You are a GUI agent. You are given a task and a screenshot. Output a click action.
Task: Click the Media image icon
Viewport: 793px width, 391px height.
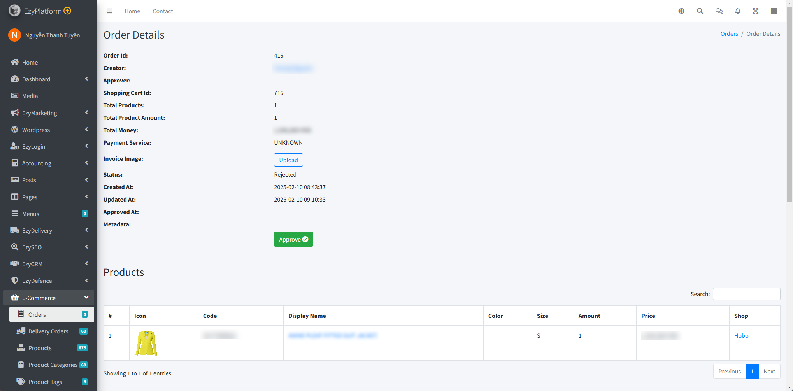(x=15, y=96)
